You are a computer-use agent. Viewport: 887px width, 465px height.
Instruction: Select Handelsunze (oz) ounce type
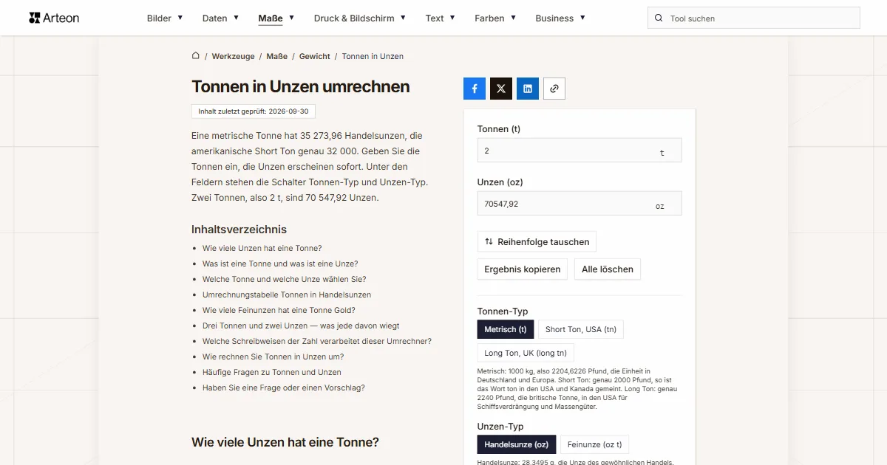(x=517, y=444)
